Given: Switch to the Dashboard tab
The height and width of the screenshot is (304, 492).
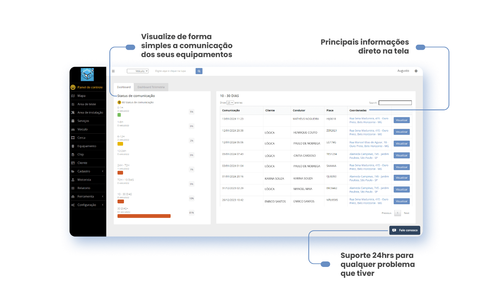Looking at the screenshot, I should [124, 87].
